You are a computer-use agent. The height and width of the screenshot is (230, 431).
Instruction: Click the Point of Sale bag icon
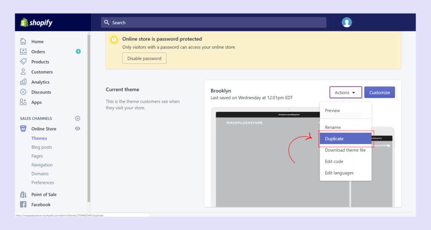point(23,194)
